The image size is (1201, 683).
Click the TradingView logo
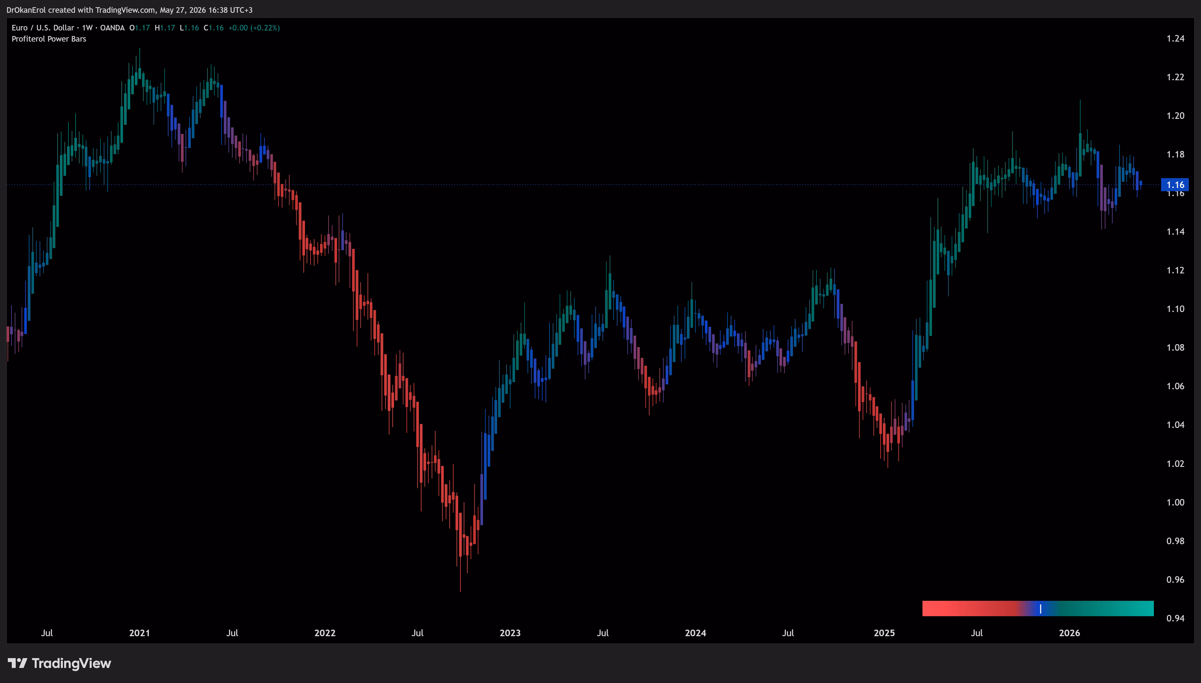(60, 663)
